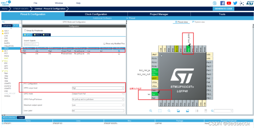Click the GENERATE CODE button
The width and height of the screenshot is (254, 128).
coord(224,9)
